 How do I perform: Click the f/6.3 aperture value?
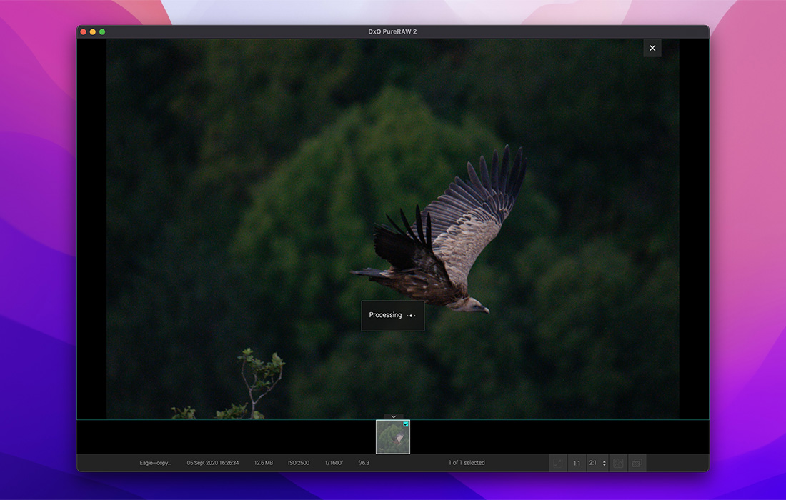coord(364,463)
